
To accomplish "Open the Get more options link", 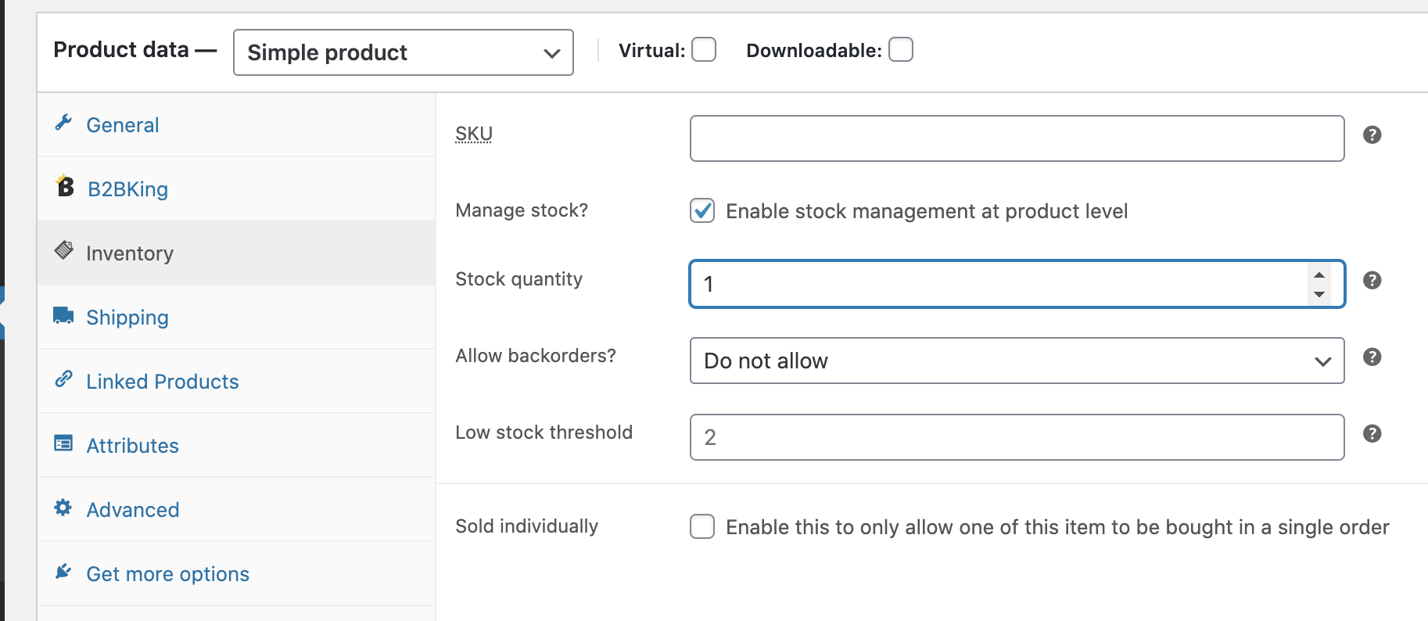I will click(x=236, y=574).
